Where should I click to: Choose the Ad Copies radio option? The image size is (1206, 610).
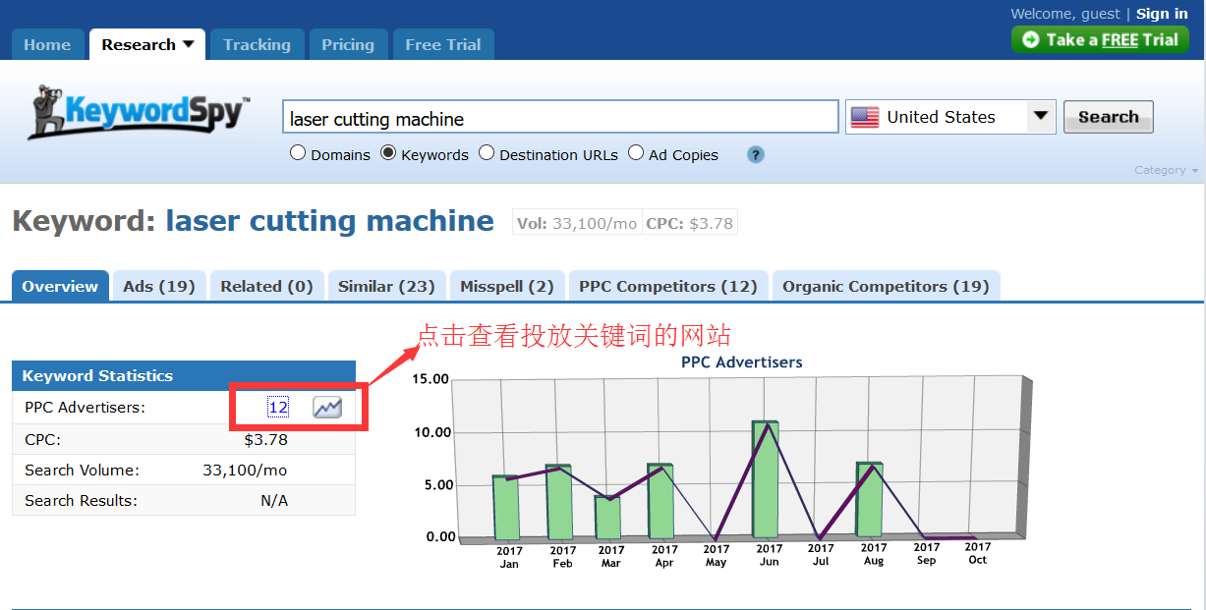click(x=636, y=153)
